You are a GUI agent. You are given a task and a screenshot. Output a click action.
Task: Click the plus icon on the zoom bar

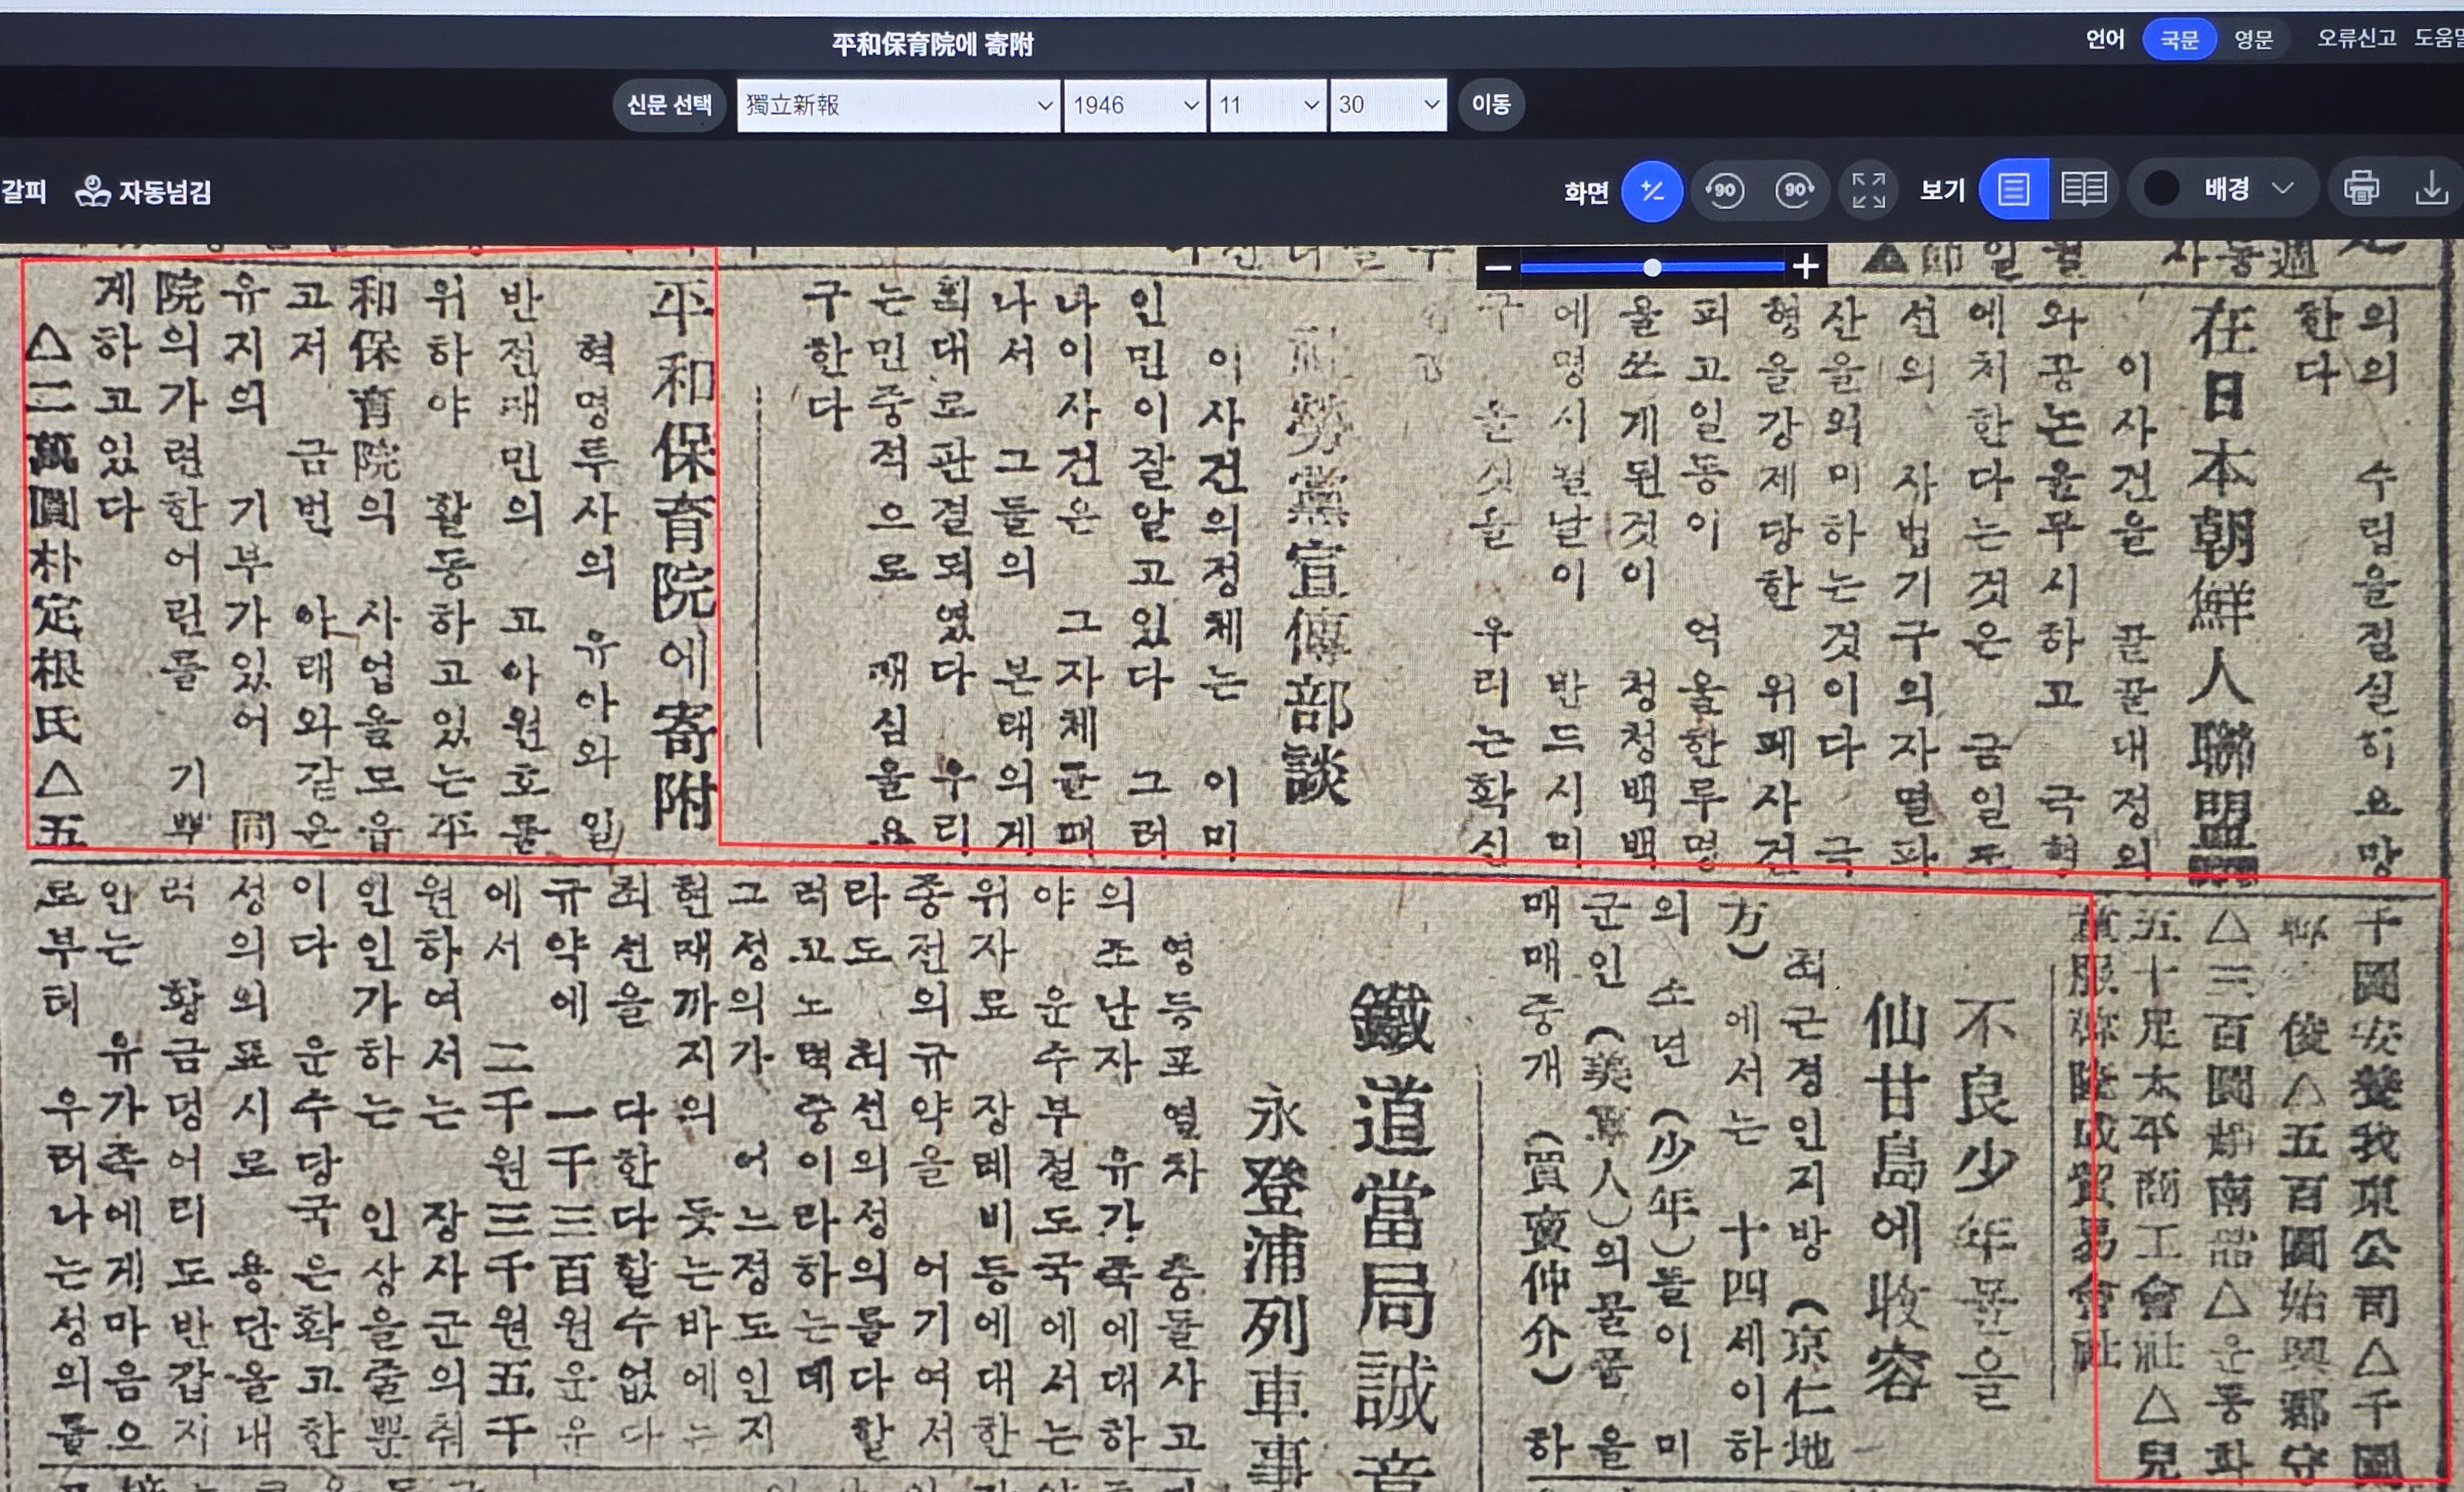coord(1805,267)
